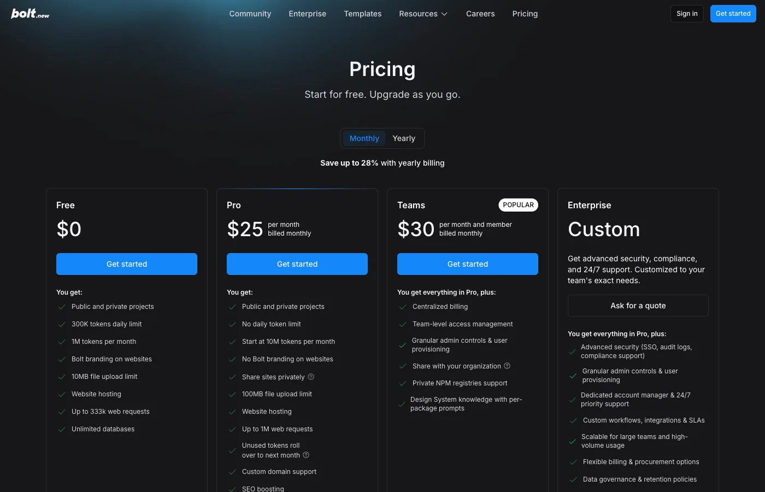Click help icon after Unused tokens roll over
The width and height of the screenshot is (765, 492).
(x=306, y=455)
